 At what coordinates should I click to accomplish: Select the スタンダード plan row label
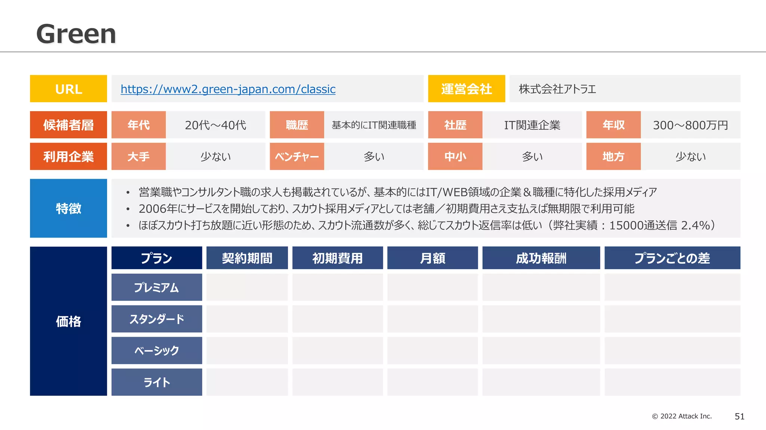tap(157, 319)
